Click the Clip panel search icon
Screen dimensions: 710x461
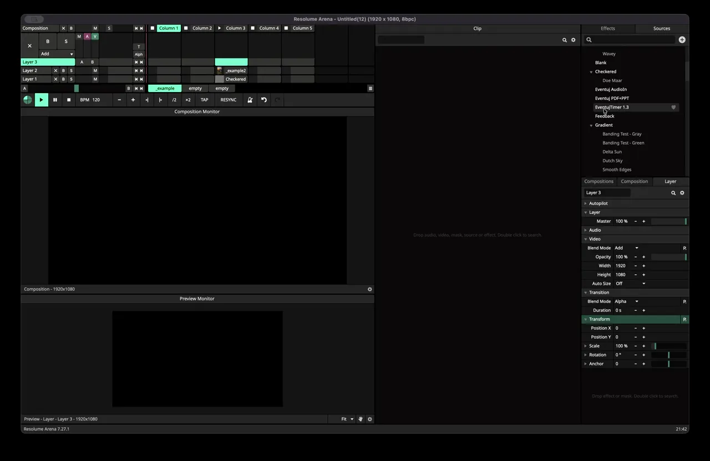[565, 40]
